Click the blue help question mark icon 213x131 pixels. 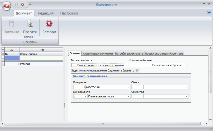click(209, 12)
